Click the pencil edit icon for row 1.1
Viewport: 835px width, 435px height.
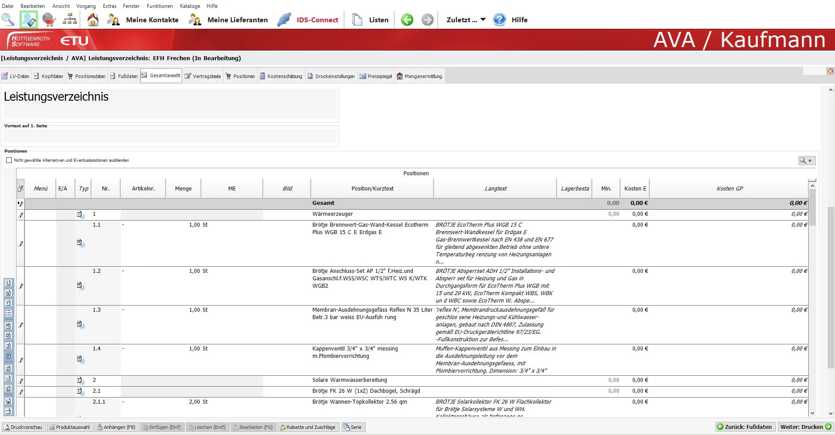[x=20, y=244]
